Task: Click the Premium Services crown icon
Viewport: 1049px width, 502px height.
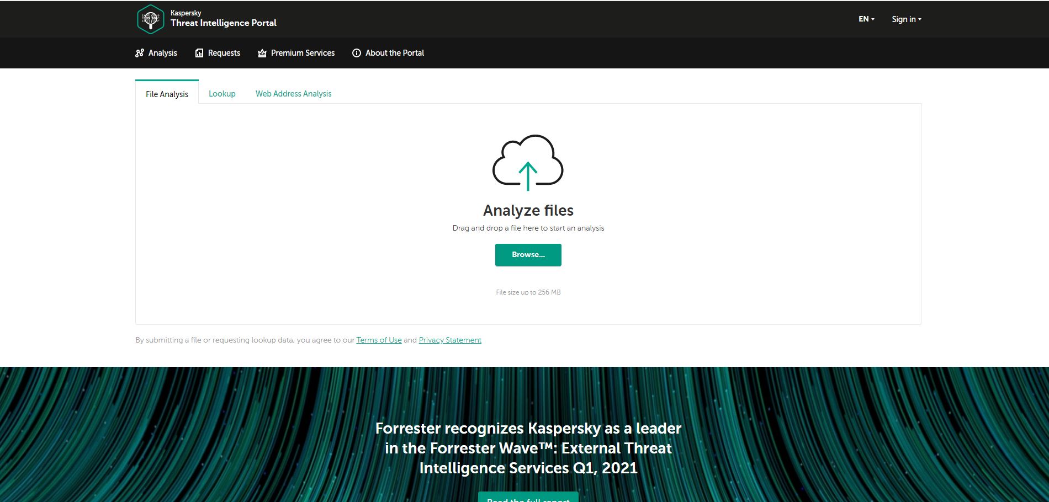Action: pyautogui.click(x=262, y=53)
